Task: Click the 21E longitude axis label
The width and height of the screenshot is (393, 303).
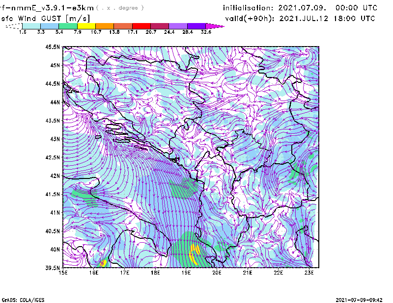Action: click(248, 273)
